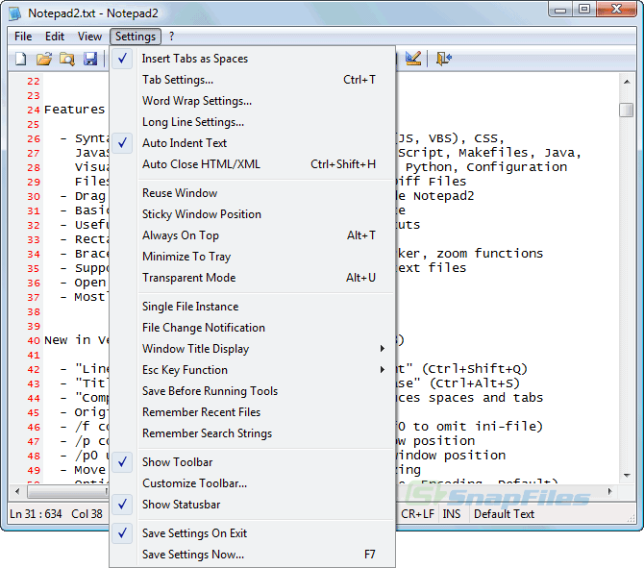Enable Always On Top
The image size is (644, 568).
pyautogui.click(x=252, y=235)
